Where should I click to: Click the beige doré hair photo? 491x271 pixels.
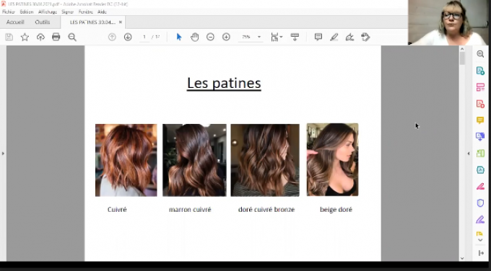(333, 159)
